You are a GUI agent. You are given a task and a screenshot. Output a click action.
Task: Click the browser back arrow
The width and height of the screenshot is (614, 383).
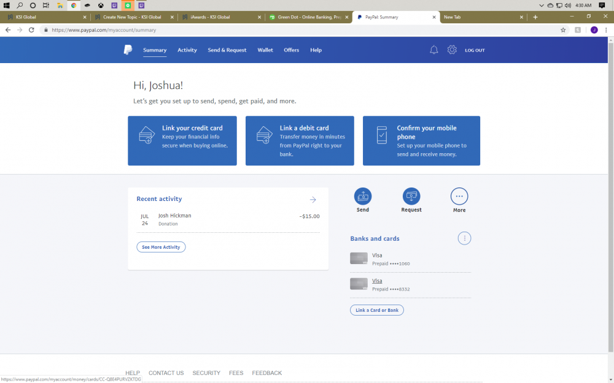point(9,29)
